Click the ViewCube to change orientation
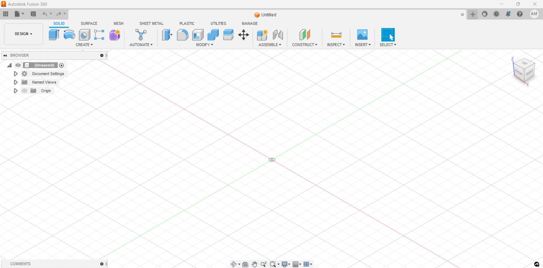Viewport: 543px width, 268px height. (524, 70)
